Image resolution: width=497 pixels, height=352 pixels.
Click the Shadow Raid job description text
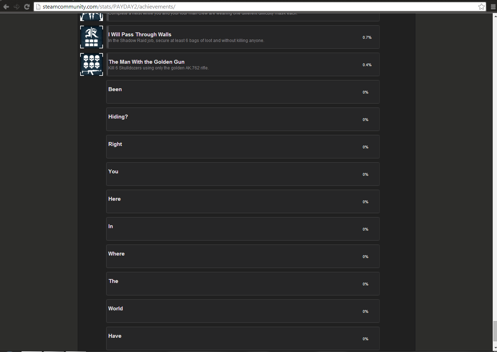pos(186,41)
